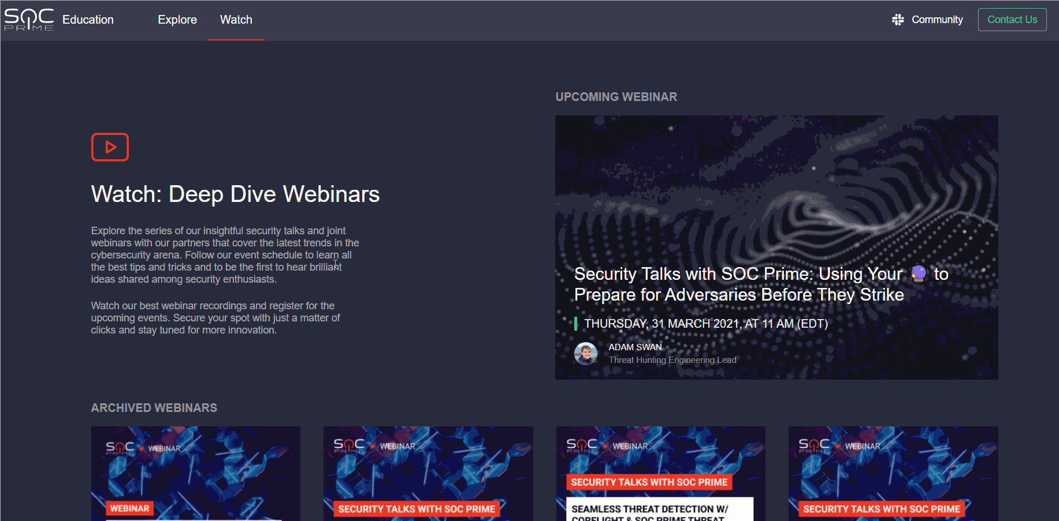The height and width of the screenshot is (521, 1059).
Task: Click the Security Talks with SOC Prime webinar title
Action: pyautogui.click(x=761, y=284)
